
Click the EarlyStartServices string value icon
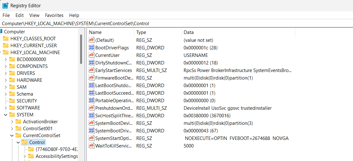pyautogui.click(x=91, y=70)
